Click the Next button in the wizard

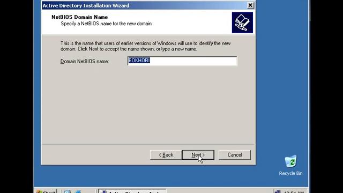pyautogui.click(x=198, y=155)
